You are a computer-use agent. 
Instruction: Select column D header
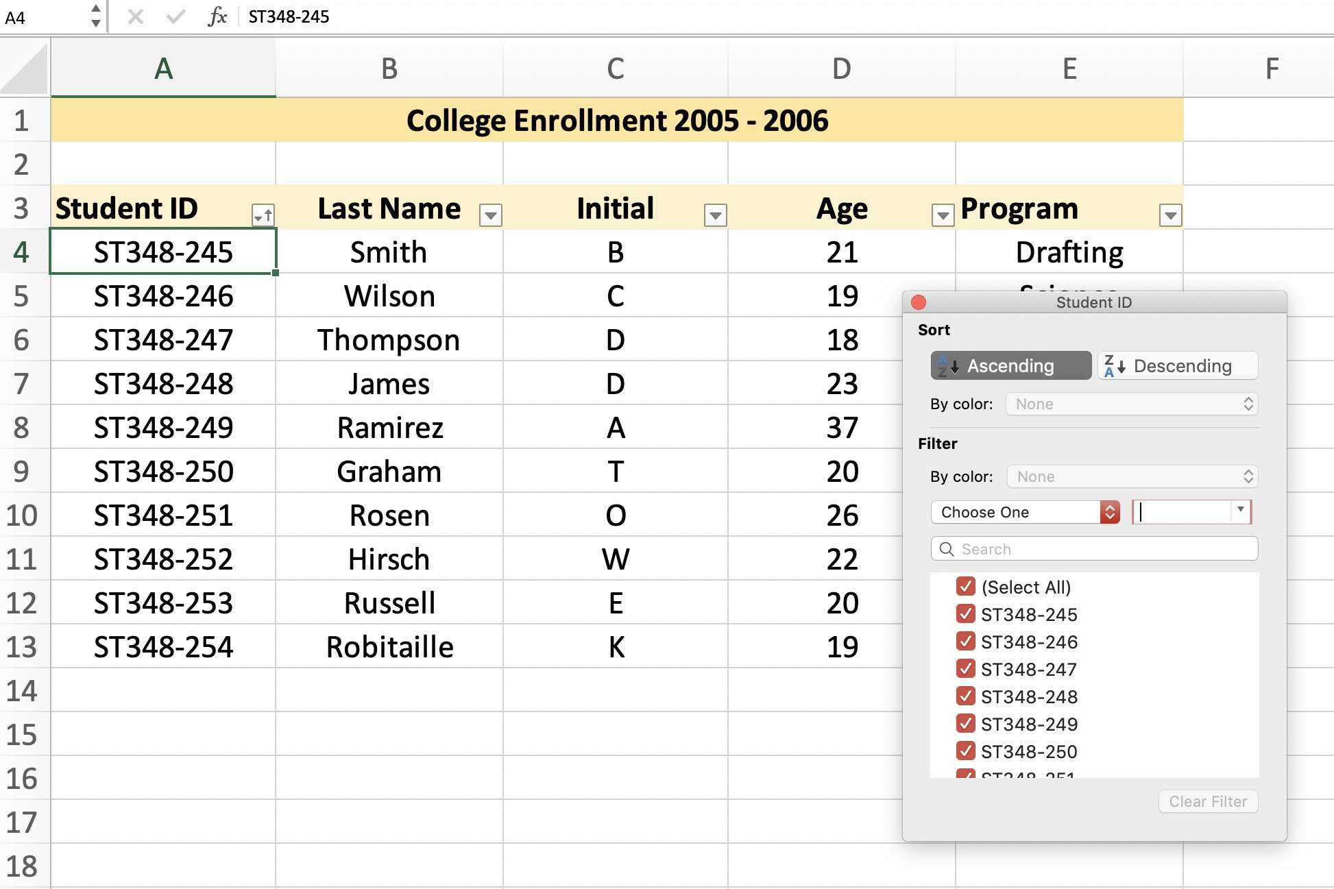point(842,68)
